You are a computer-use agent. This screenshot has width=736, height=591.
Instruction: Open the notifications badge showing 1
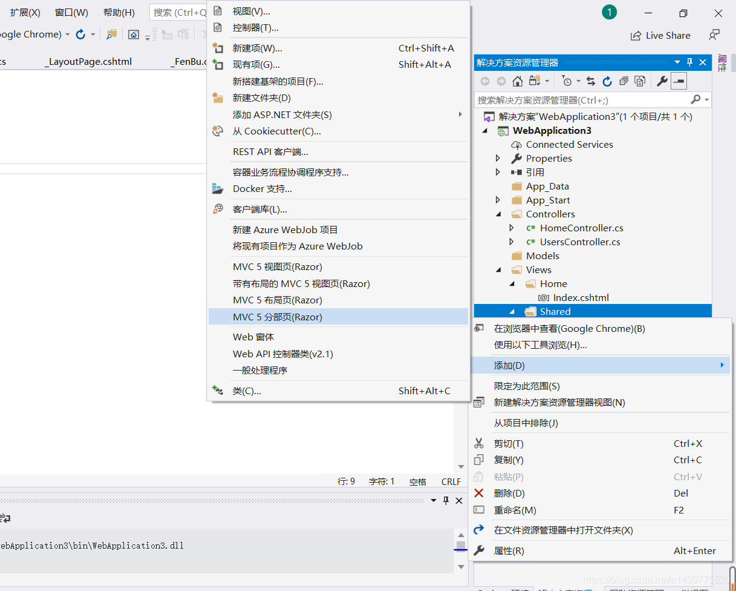coord(610,12)
